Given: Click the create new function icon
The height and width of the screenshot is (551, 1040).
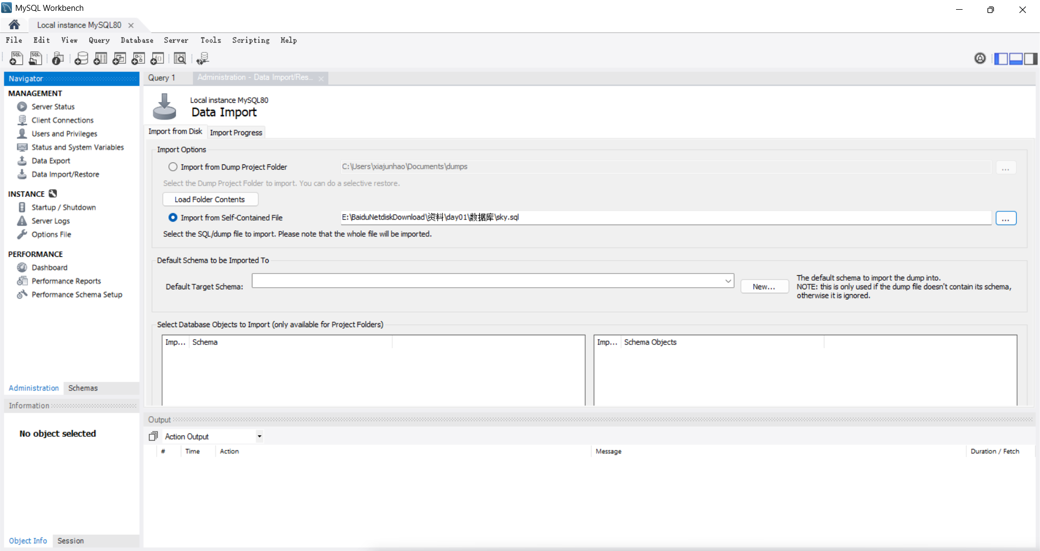Looking at the screenshot, I should (x=157, y=58).
